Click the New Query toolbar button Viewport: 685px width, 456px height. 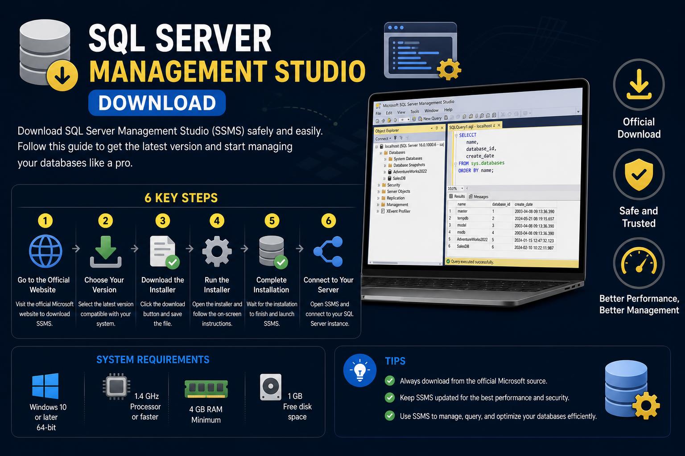click(430, 118)
